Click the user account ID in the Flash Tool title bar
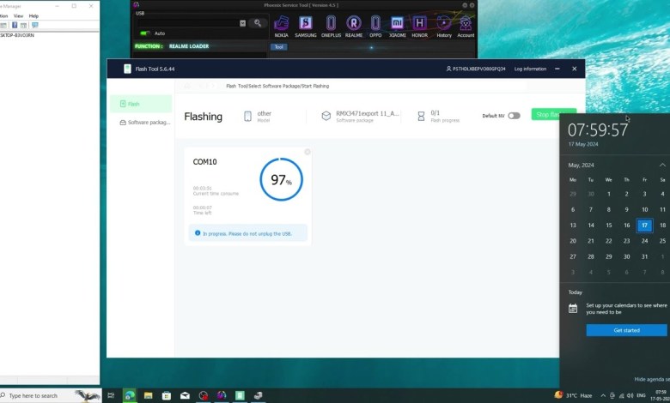The width and height of the screenshot is (670, 403). pyautogui.click(x=476, y=69)
